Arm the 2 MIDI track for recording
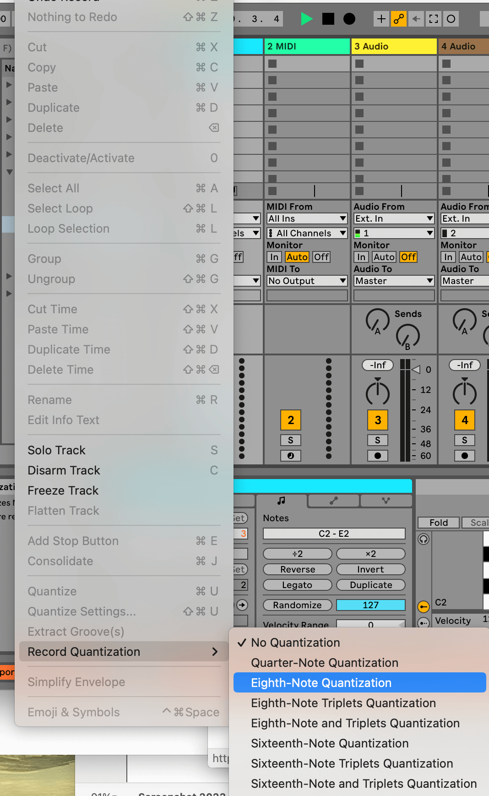This screenshot has width=489, height=796. (x=291, y=456)
